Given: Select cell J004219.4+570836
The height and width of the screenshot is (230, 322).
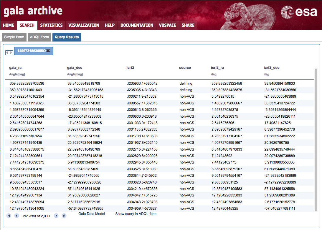Looking at the screenshot, I should (x=142, y=189).
